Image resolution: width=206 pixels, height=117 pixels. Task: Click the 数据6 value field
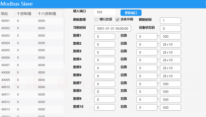(105, 76)
